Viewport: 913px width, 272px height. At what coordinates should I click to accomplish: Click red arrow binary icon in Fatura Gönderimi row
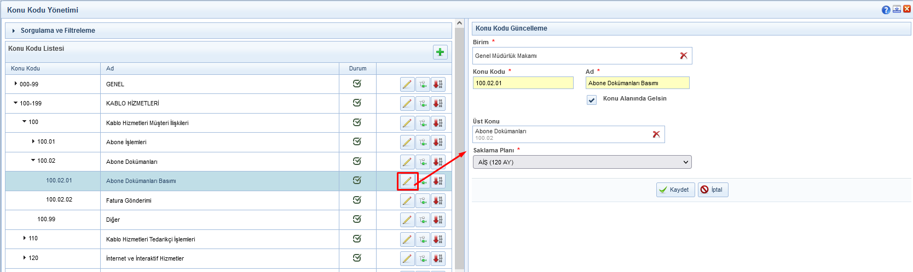coord(438,200)
